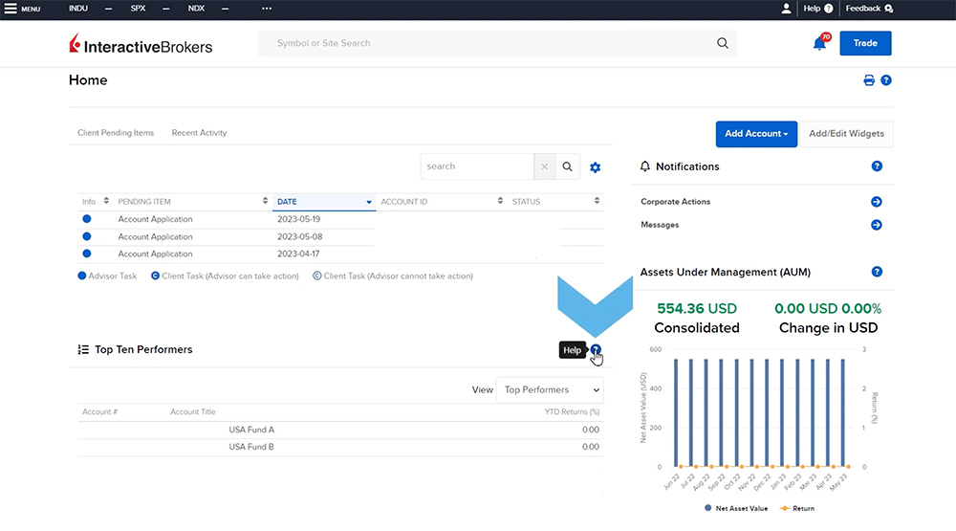The height and width of the screenshot is (531, 956).
Task: Open settings gear for pending items
Action: [596, 167]
